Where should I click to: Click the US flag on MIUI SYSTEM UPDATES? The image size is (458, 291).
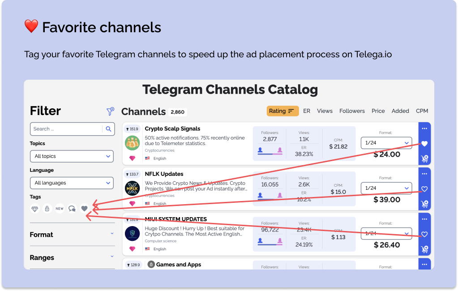(x=147, y=248)
